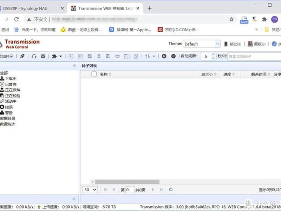Click the recheck data toolbar icon
Screen dimensions: 281x211
pyautogui.click(x=108, y=56)
